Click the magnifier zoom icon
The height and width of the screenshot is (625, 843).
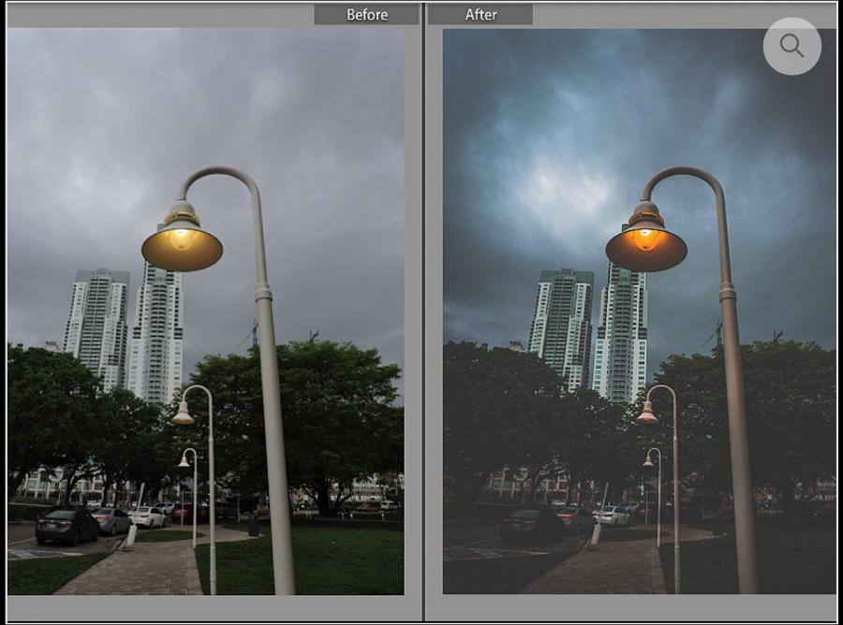coord(791,46)
